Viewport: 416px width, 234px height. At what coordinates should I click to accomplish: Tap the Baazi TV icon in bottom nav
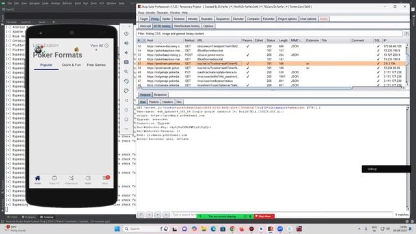(x=54, y=179)
